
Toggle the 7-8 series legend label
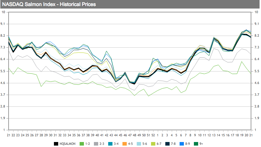(x=174, y=144)
